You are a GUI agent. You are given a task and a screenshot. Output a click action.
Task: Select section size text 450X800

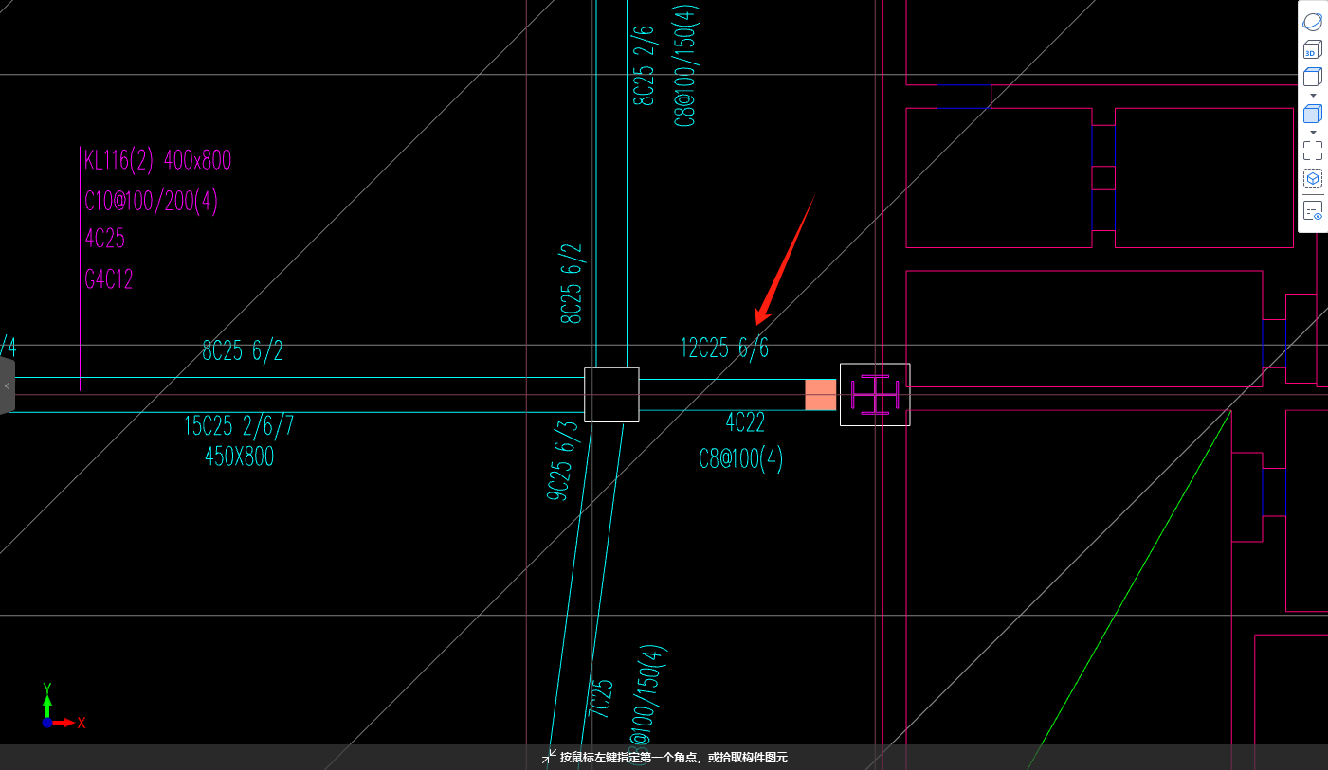tap(239, 457)
